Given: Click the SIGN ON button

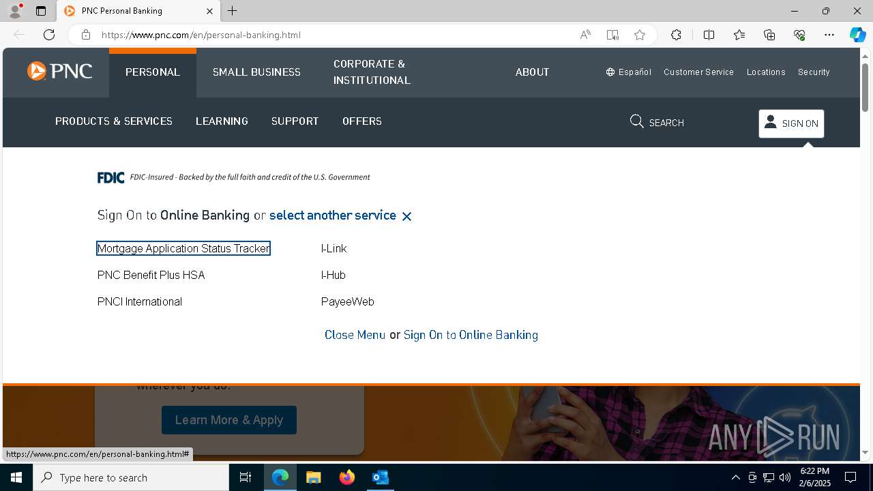Looking at the screenshot, I should click(791, 123).
